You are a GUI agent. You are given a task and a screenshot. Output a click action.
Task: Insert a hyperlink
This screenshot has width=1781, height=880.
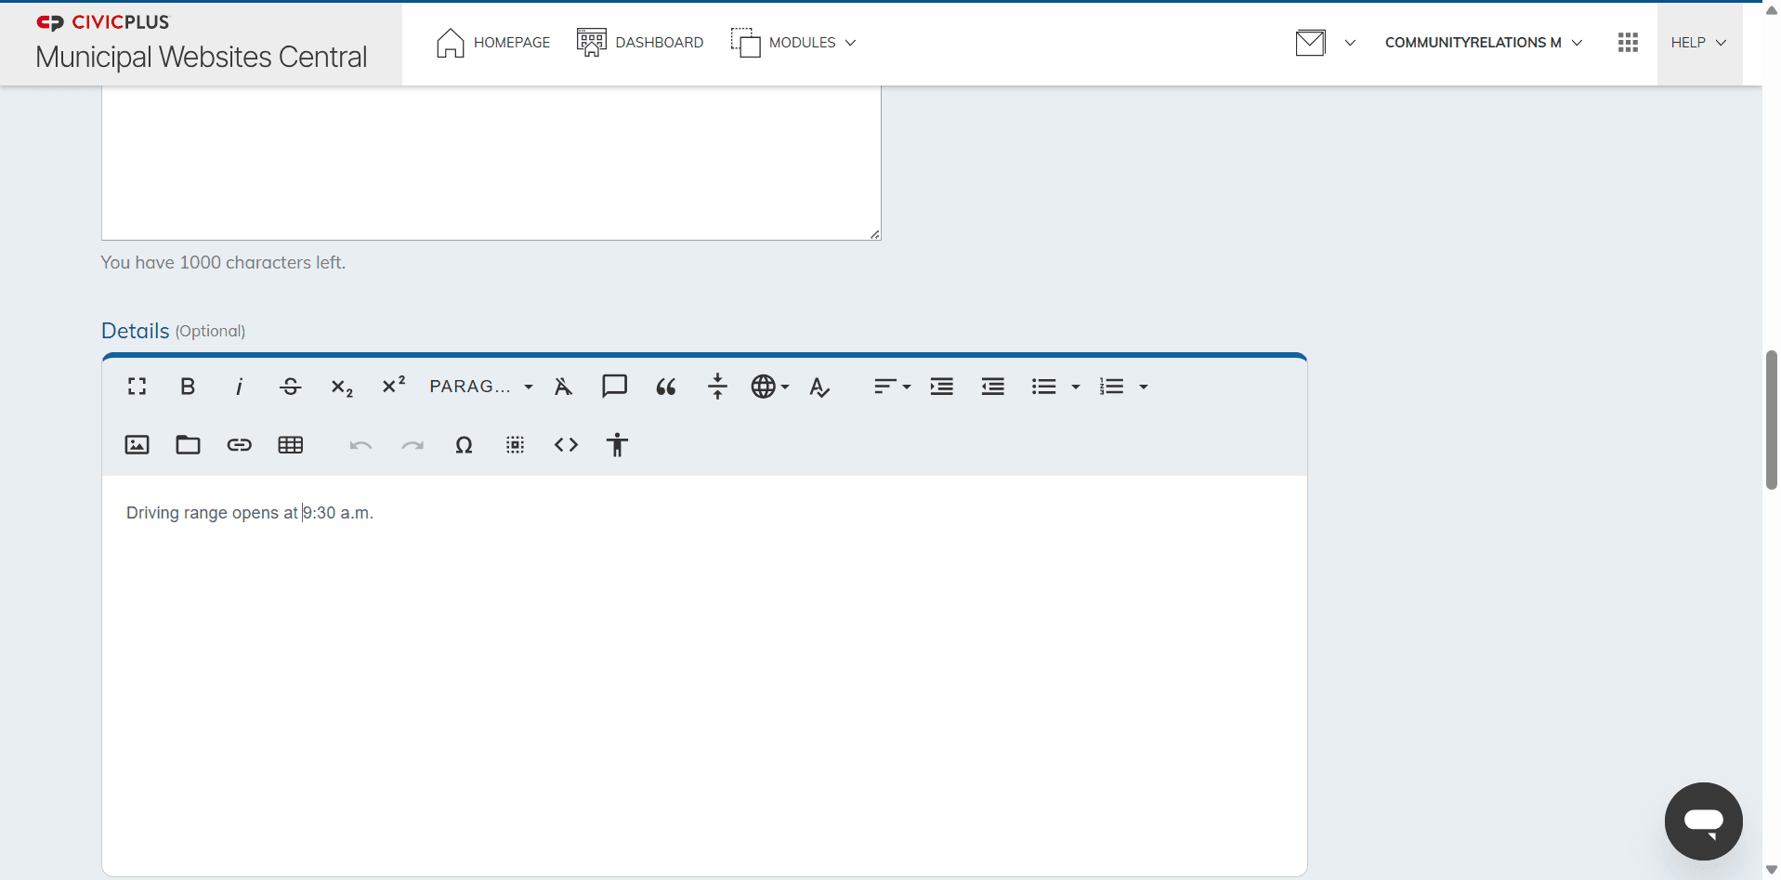(x=240, y=445)
